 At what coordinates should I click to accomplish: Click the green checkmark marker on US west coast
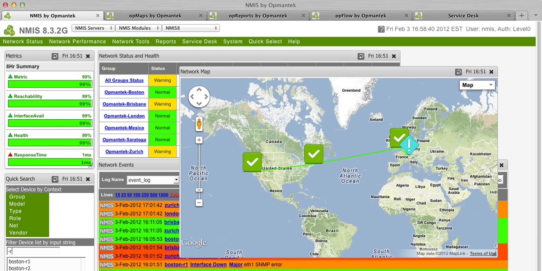[252, 162]
